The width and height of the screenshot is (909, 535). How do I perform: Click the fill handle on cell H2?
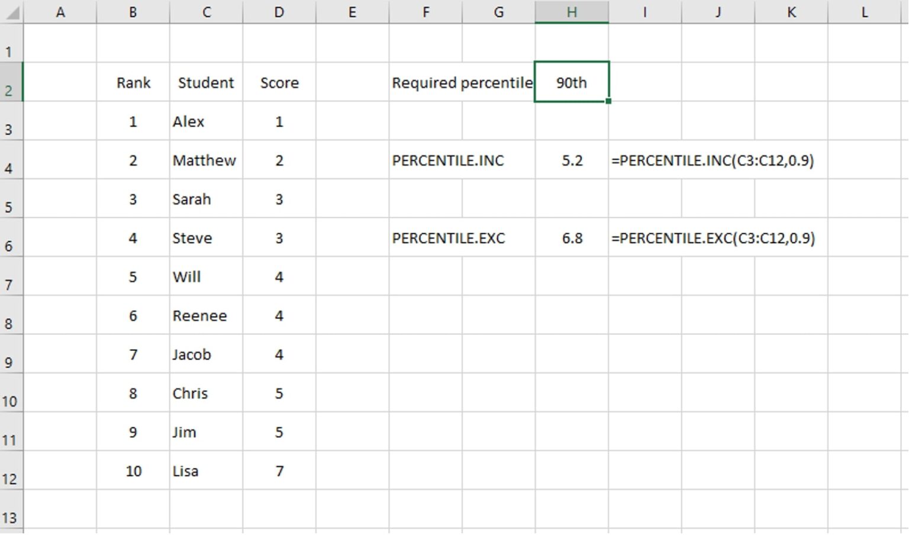pyautogui.click(x=607, y=102)
